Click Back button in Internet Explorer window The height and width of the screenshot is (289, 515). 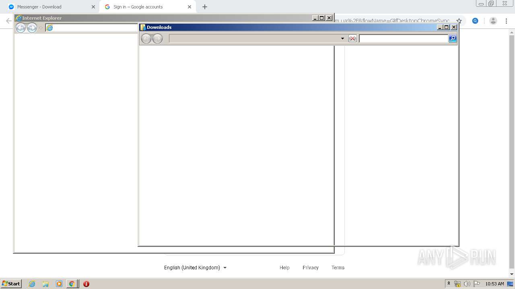pyautogui.click(x=21, y=28)
